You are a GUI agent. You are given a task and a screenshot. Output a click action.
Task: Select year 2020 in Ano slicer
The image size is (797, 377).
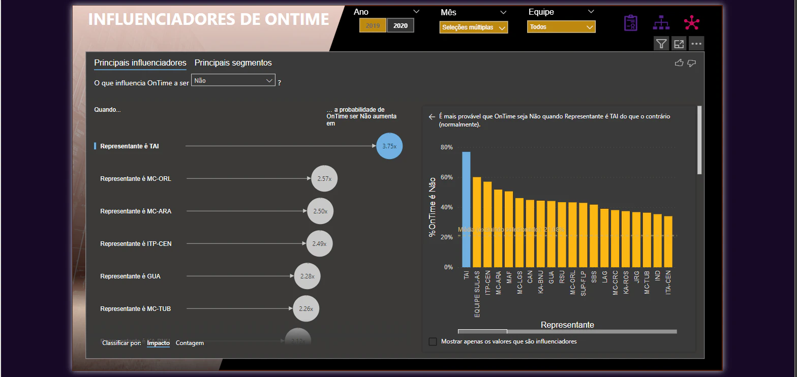401,25
